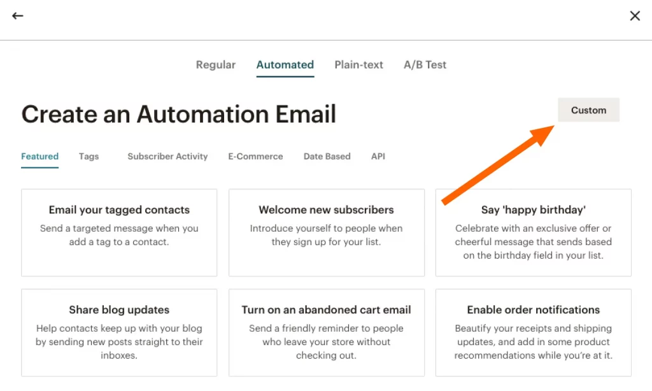The width and height of the screenshot is (652, 391).
Task: Select Turn on an abandoned cart email
Action: 326,332
